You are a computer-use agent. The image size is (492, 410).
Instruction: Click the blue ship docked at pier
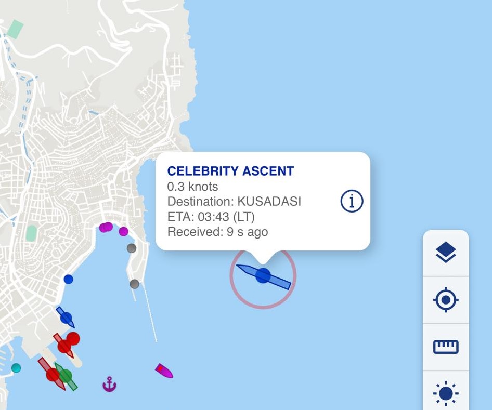coord(66,316)
